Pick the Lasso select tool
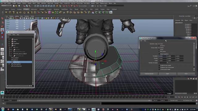Image resolution: width=198 pixels, height=111 pixels. coord(2,23)
